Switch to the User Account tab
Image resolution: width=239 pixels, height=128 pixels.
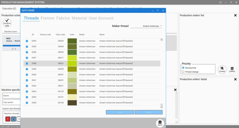coord(101,18)
